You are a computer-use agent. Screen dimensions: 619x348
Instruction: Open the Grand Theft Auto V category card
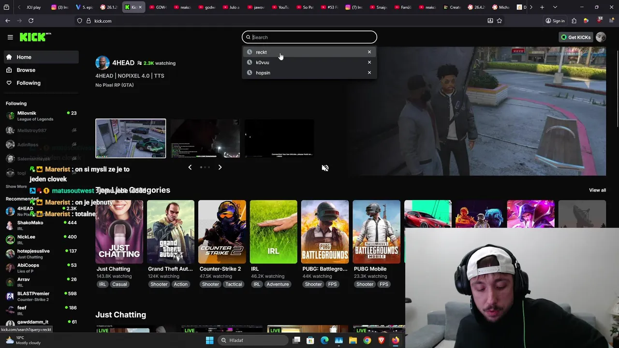click(171, 232)
